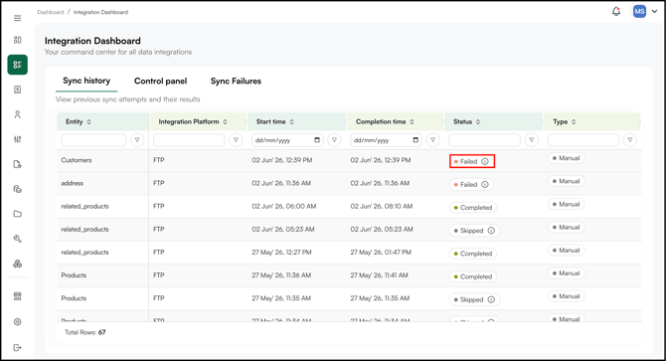Viewport: 666px width, 361px height.
Task: Sort by the Start time column
Action: tap(292, 122)
